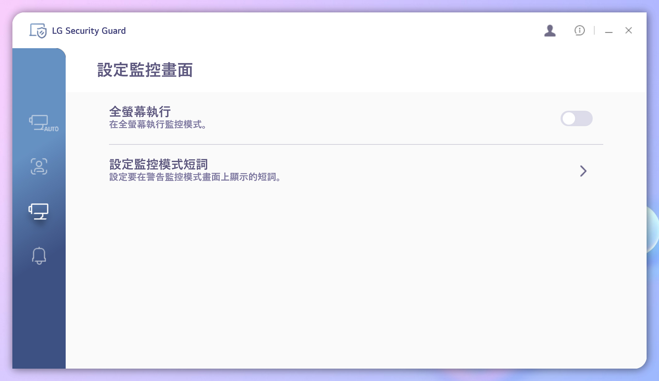The image size is (659, 381).
Task: Open the auto monitoring mode sidebar icon
Action: pyautogui.click(x=43, y=123)
